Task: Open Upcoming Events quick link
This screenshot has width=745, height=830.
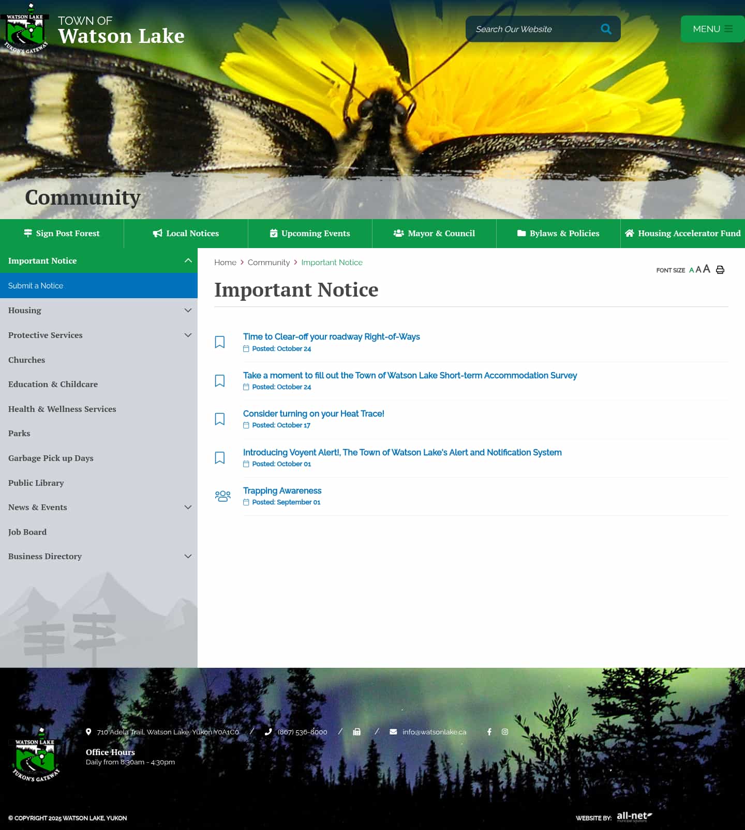Action: (310, 234)
